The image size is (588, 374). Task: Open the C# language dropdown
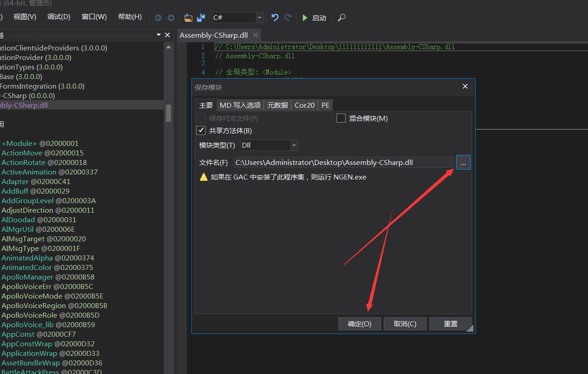pos(260,18)
